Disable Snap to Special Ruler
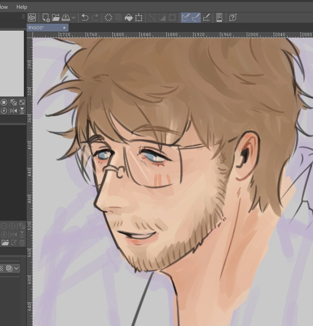 196,18
